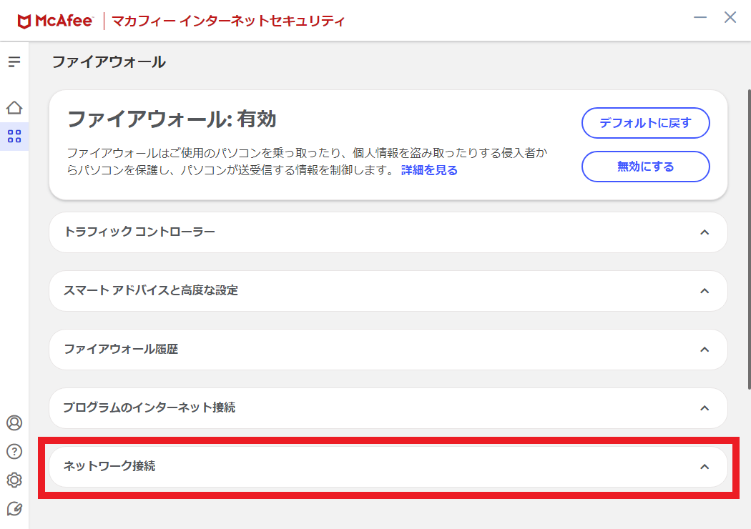
Task: Open the 詳細を見る link
Action: [429, 170]
